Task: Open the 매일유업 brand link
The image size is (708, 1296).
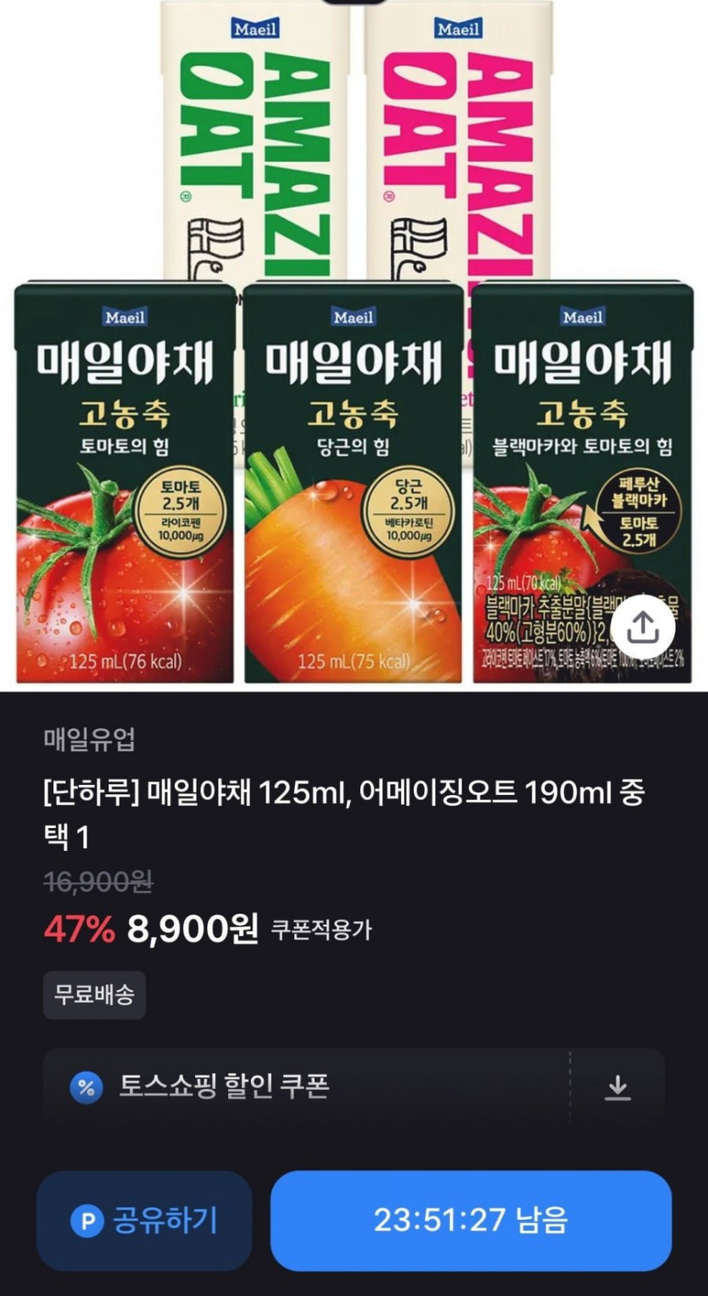Action: coord(89,740)
